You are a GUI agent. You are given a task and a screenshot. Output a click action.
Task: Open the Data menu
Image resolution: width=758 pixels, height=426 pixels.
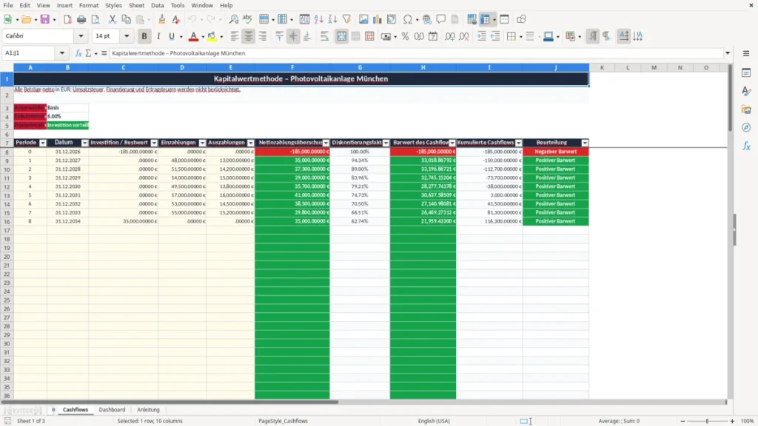click(x=157, y=5)
